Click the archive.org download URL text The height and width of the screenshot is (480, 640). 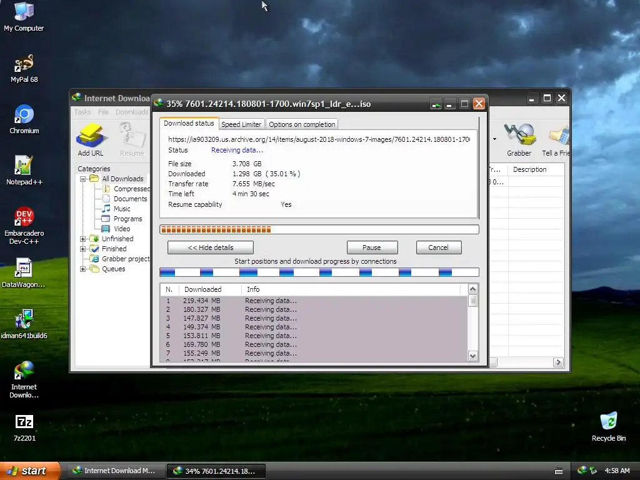click(x=319, y=139)
